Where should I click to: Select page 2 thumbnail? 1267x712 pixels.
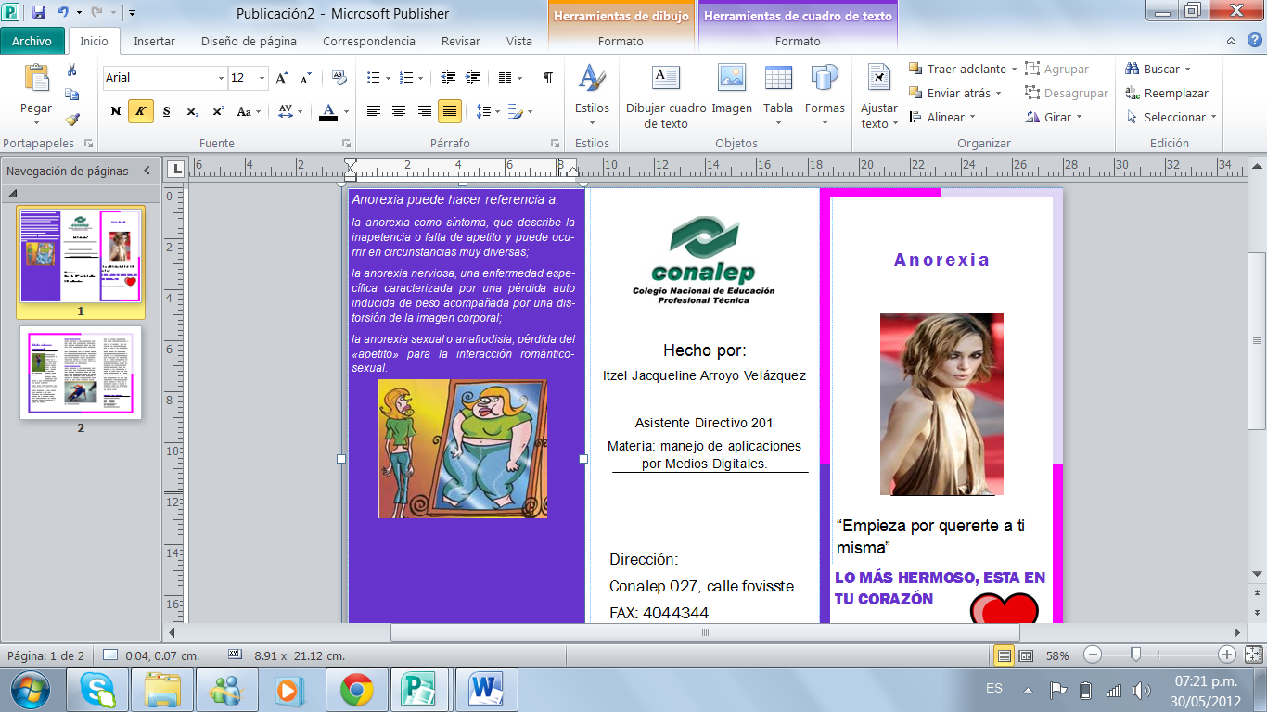pyautogui.click(x=81, y=373)
